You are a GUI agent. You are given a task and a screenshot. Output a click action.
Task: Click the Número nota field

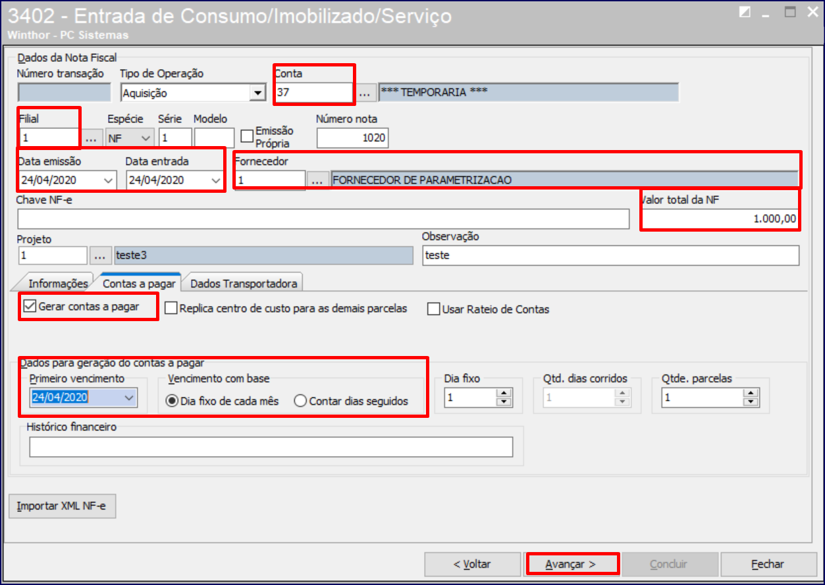[x=353, y=138]
